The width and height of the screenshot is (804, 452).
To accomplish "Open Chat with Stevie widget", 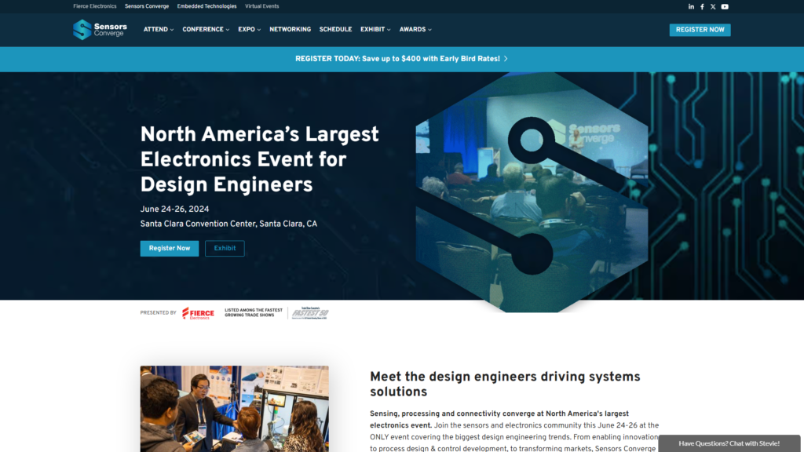I will [x=729, y=443].
